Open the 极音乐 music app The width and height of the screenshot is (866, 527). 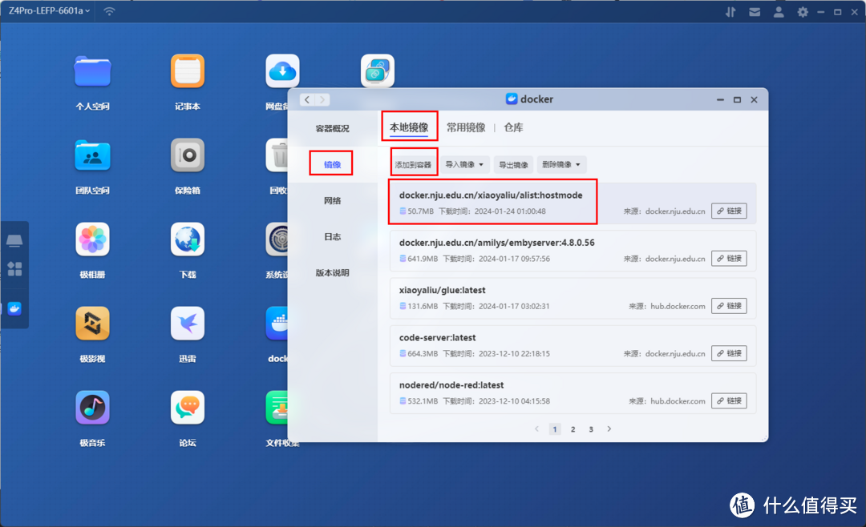point(92,407)
